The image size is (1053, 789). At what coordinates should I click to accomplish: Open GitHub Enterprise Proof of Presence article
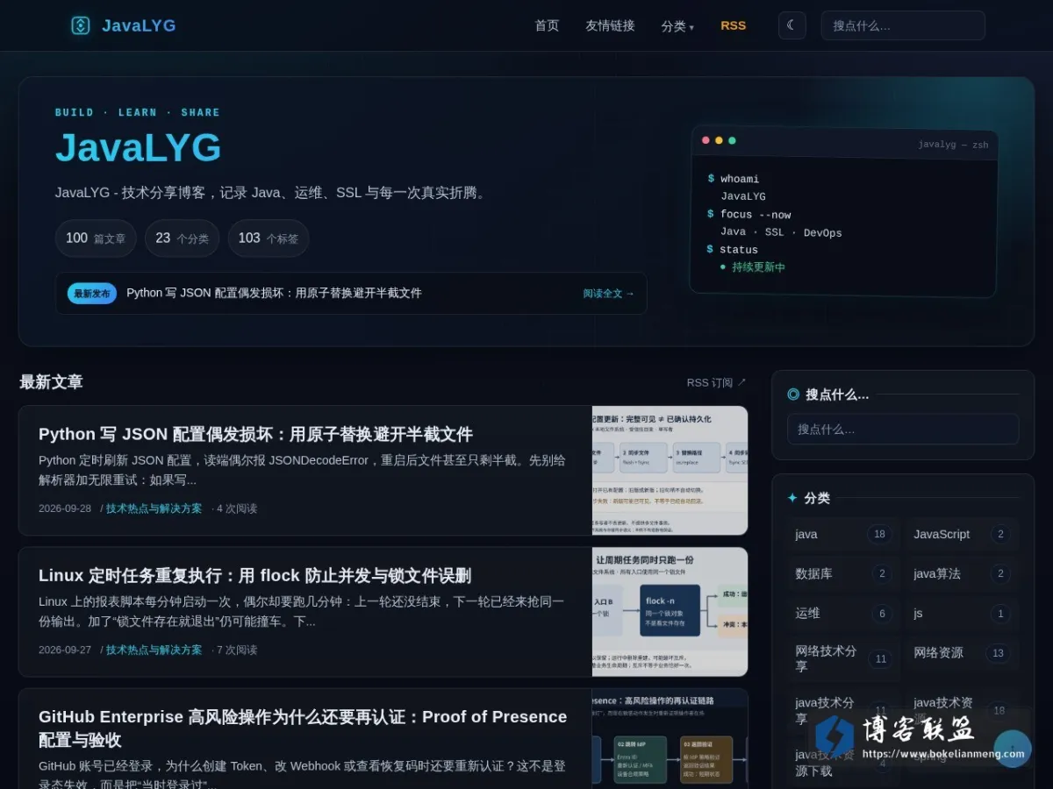pyautogui.click(x=303, y=728)
